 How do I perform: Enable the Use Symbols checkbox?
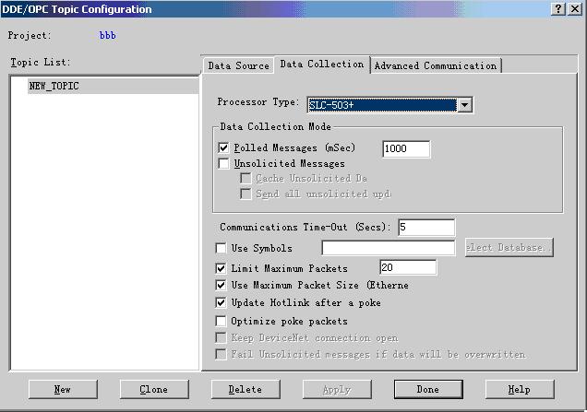221,248
